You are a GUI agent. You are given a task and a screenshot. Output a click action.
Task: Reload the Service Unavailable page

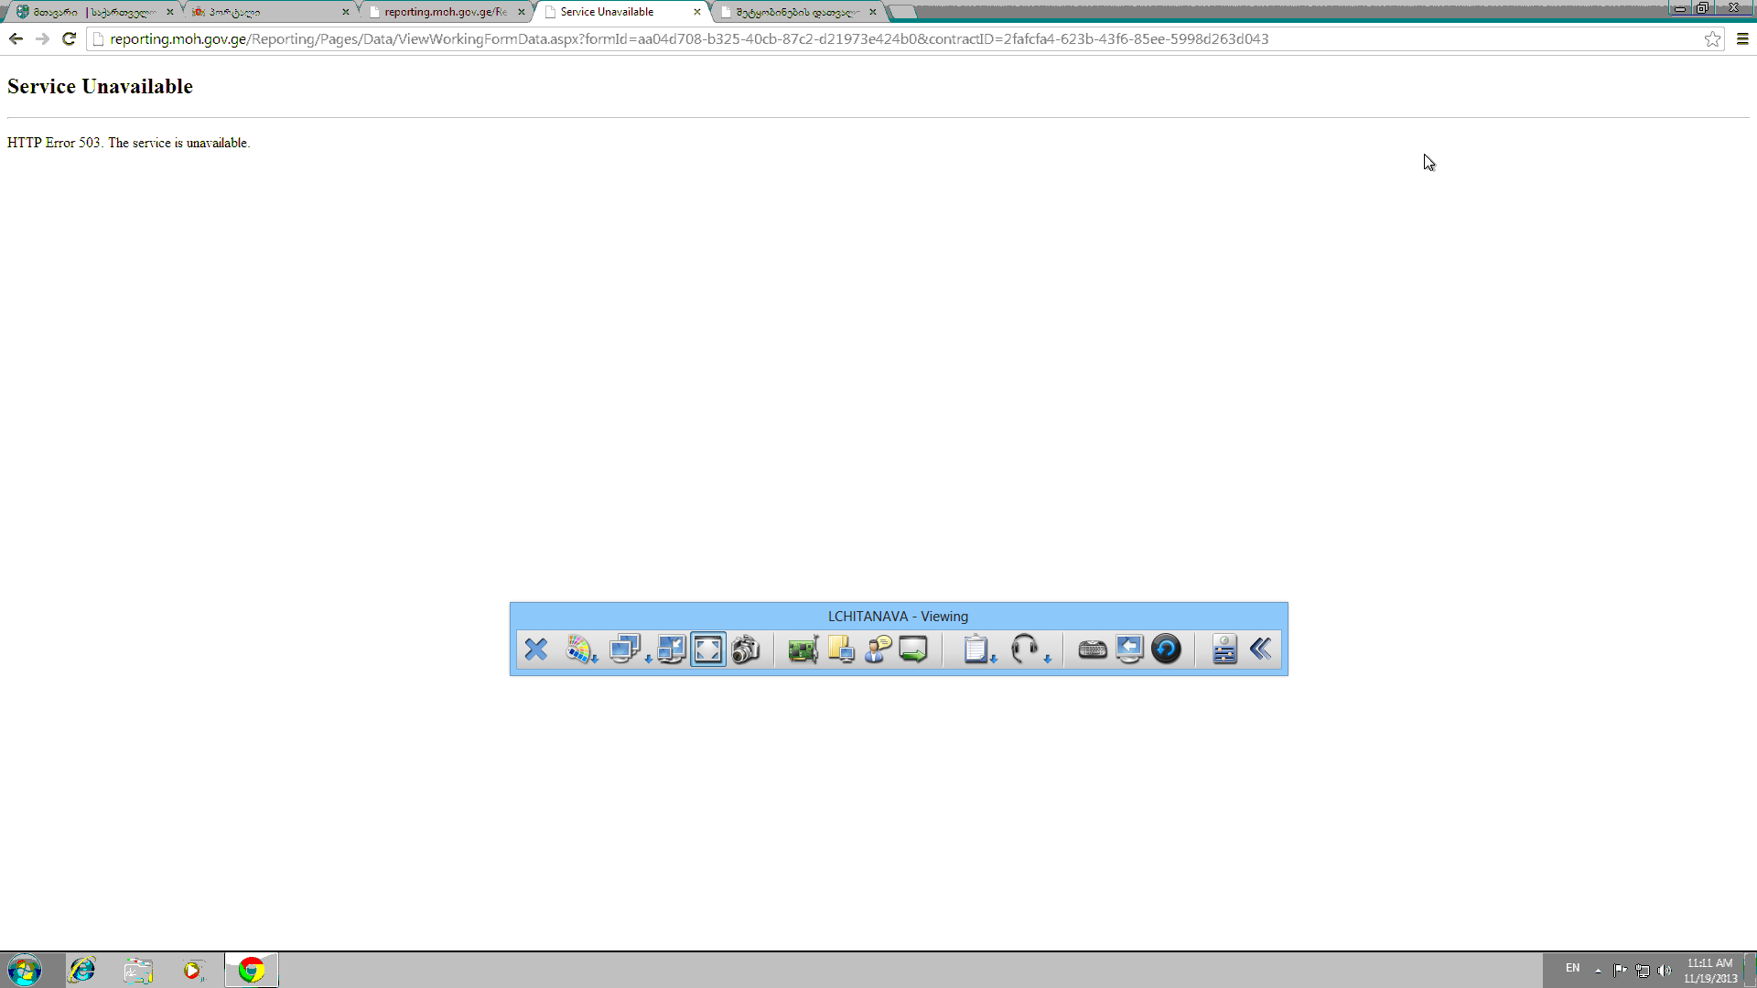[69, 38]
